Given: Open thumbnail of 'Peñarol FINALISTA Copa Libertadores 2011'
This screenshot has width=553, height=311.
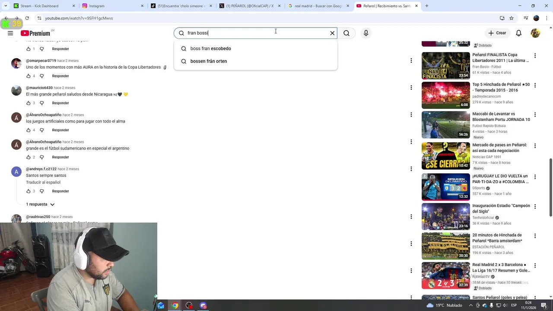Looking at the screenshot, I should 445,66.
